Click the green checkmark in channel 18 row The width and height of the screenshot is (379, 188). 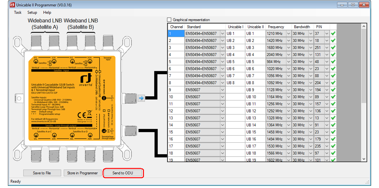point(333,153)
